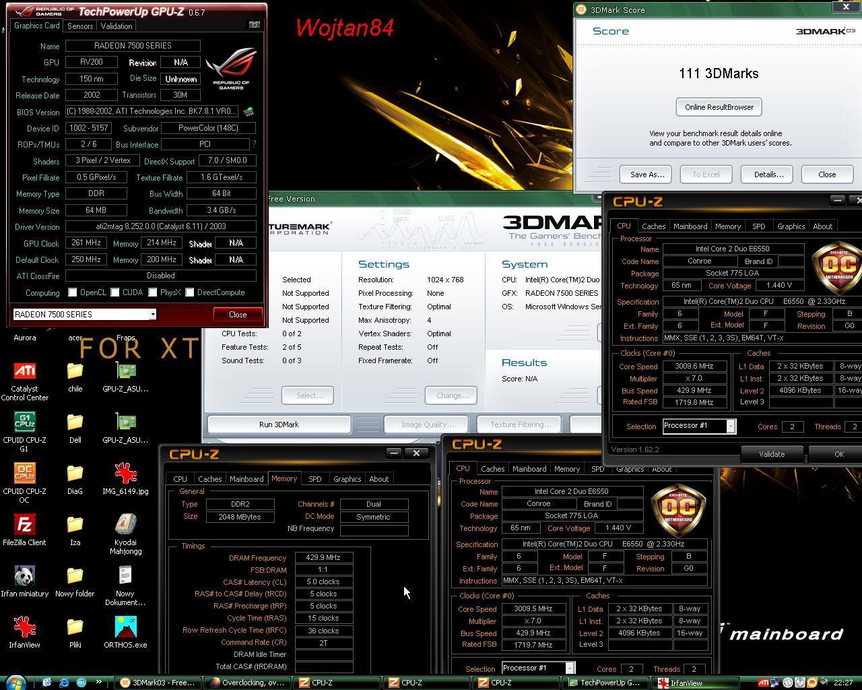Click the 111 3DMarks score text
Screen dimensions: 862x690
click(719, 73)
